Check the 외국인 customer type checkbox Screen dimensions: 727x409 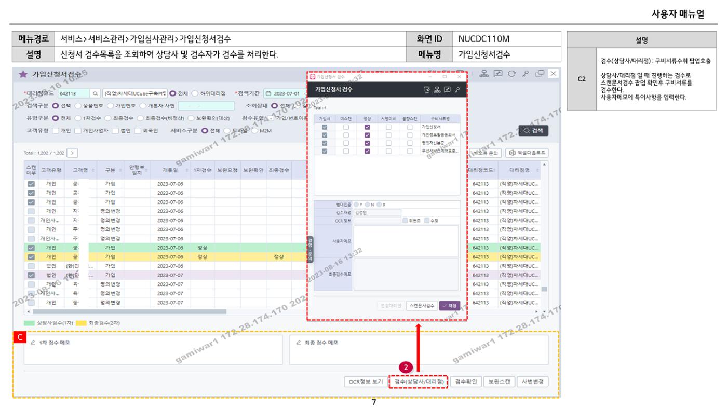(138, 130)
